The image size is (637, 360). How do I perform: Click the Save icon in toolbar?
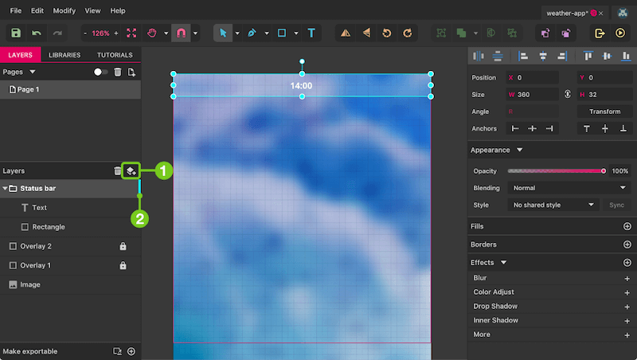point(16,33)
